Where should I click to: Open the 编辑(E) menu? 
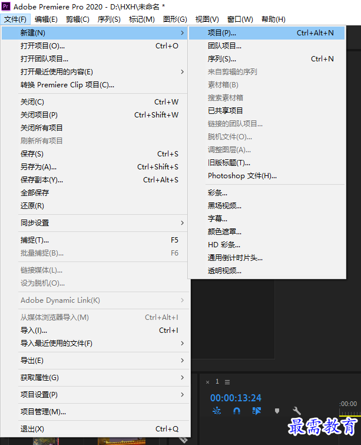[46, 19]
